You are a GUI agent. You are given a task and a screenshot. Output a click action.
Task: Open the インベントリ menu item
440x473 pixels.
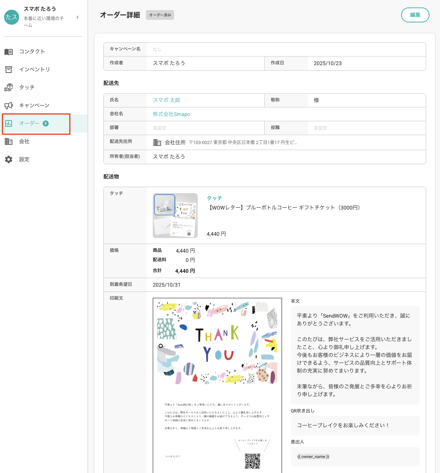pyautogui.click(x=44, y=70)
